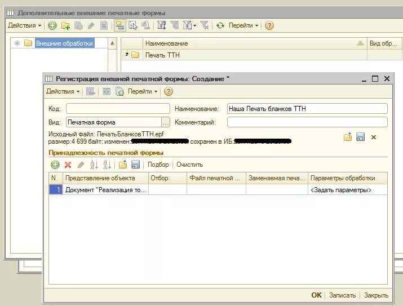The image size is (403, 306).
Task: Click green Refresh icon in background toolbar
Action: [x=220, y=25]
